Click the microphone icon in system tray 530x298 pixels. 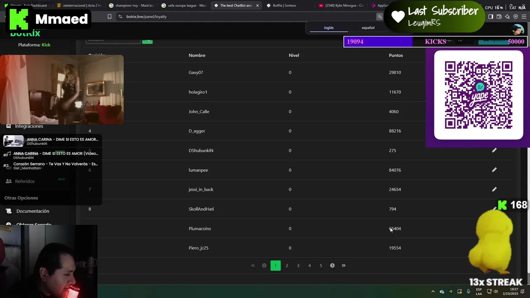coord(468,291)
